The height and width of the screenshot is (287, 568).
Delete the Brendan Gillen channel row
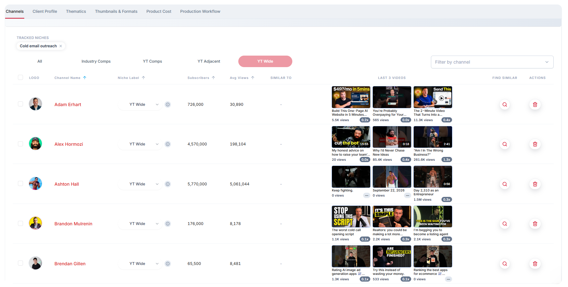point(535,264)
